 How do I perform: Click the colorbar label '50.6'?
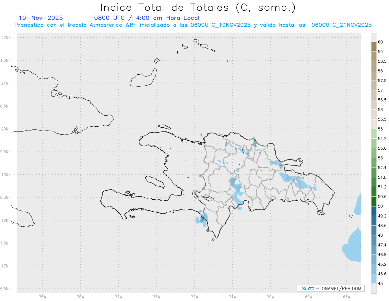click(382, 196)
